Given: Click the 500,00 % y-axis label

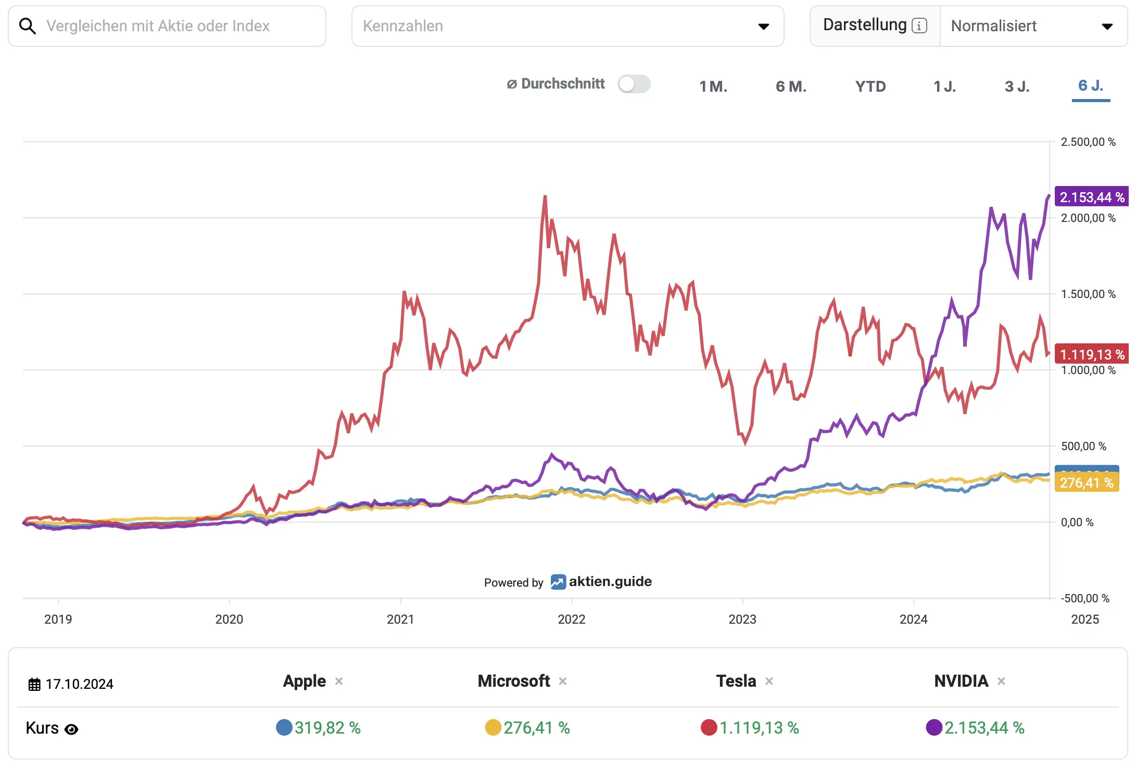Looking at the screenshot, I should 1083,446.
